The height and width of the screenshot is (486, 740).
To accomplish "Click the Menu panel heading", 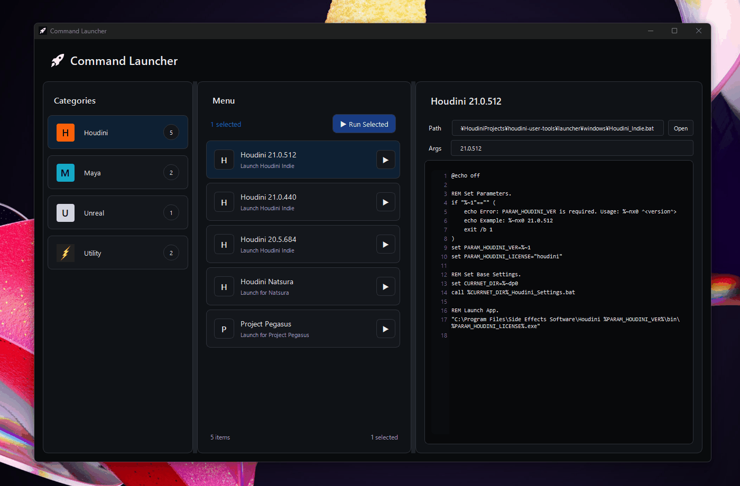I will click(x=224, y=101).
